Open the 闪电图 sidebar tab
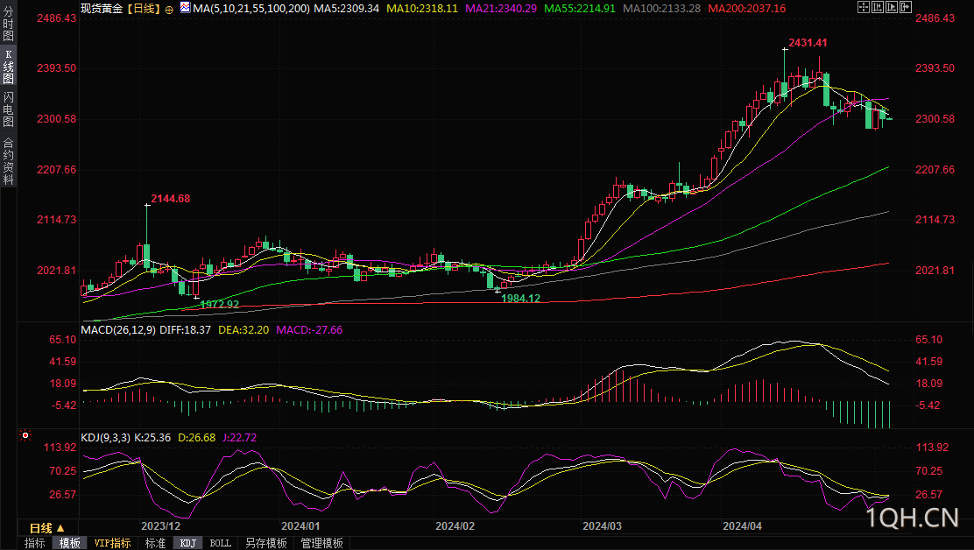974x550 pixels. point(8,109)
